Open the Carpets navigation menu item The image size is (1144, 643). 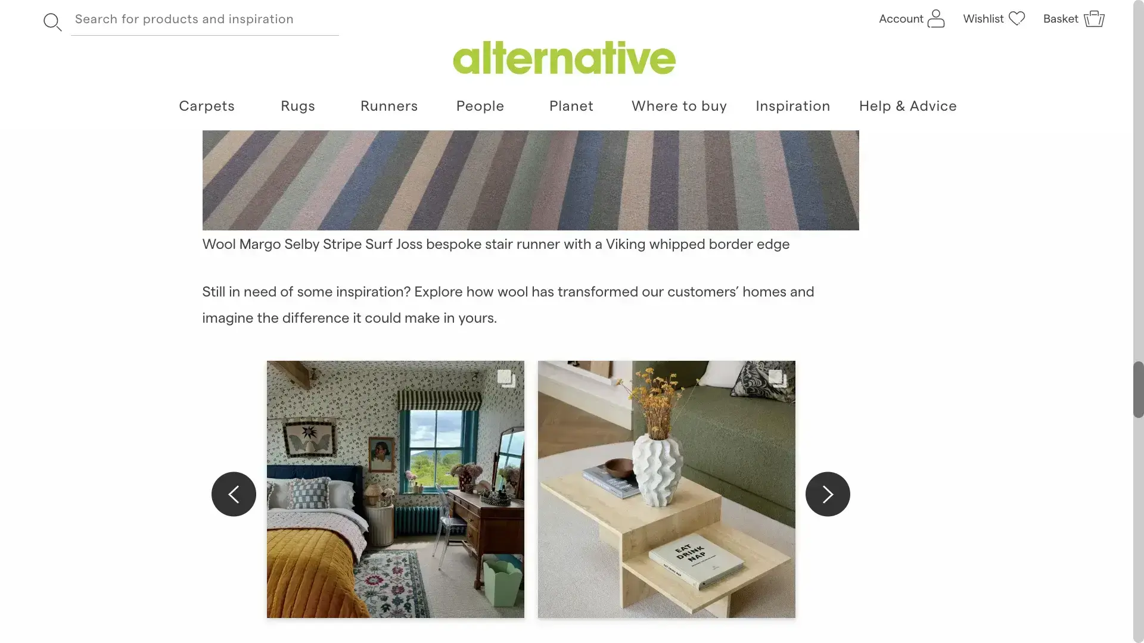point(207,105)
